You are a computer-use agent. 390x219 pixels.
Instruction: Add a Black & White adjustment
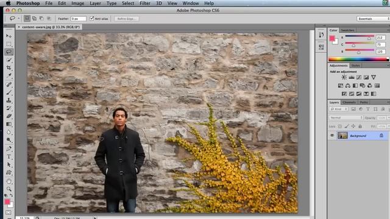click(355, 86)
